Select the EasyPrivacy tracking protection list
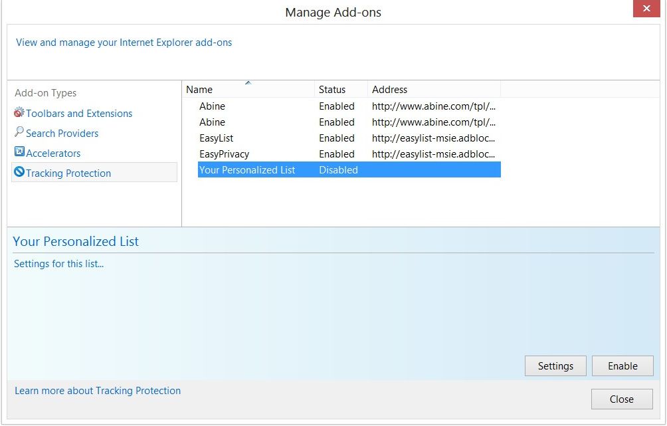This screenshot has height=426, width=667. coord(225,154)
